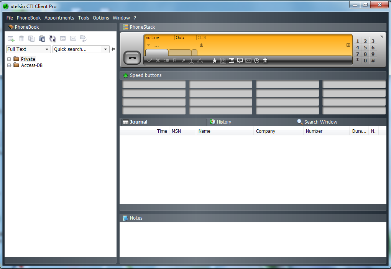The image size is (391, 269).
Task: Open the ? help menu
Action: (135, 18)
